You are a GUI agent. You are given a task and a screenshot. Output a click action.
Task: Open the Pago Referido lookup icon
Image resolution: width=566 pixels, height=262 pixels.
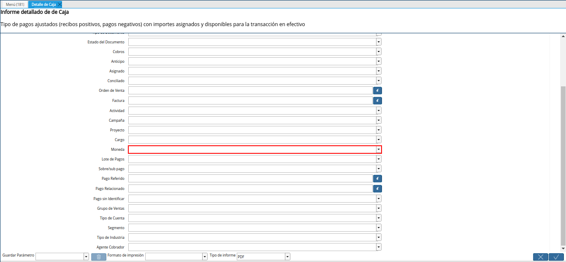tap(377, 178)
